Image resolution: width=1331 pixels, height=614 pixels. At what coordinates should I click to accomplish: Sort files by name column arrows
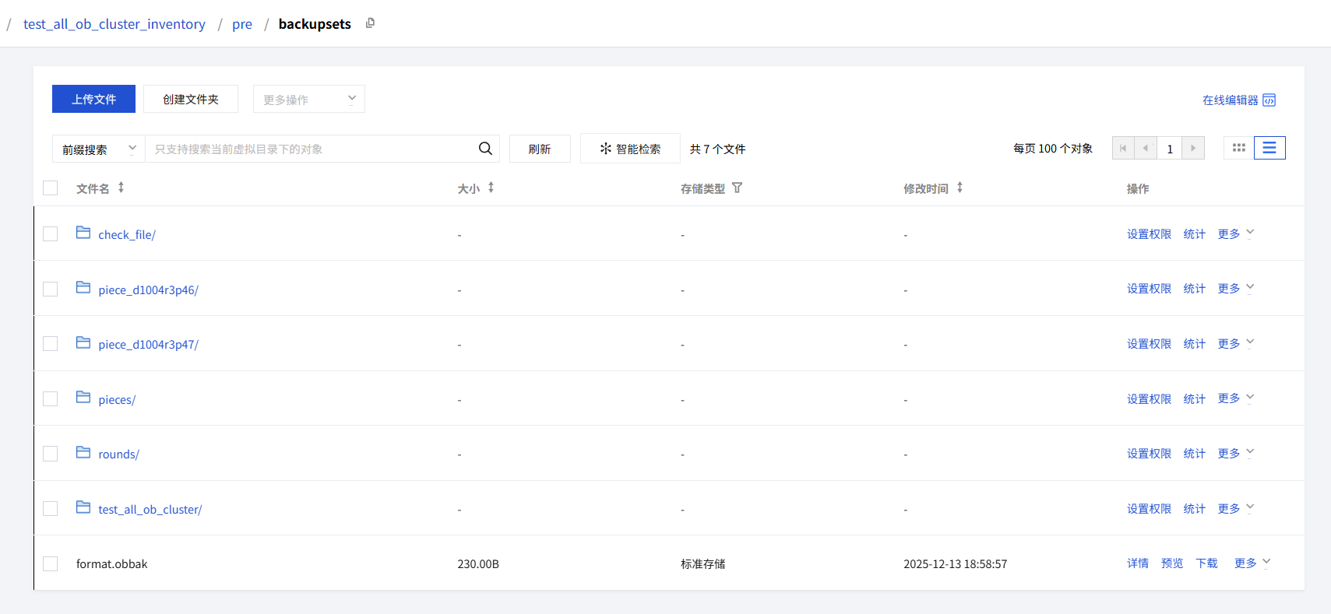121,188
